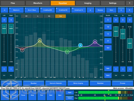Viewport: 134px width, 101px height.
Task: Select EQ node 1 on the curve
Action: pyautogui.click(x=22, y=50)
